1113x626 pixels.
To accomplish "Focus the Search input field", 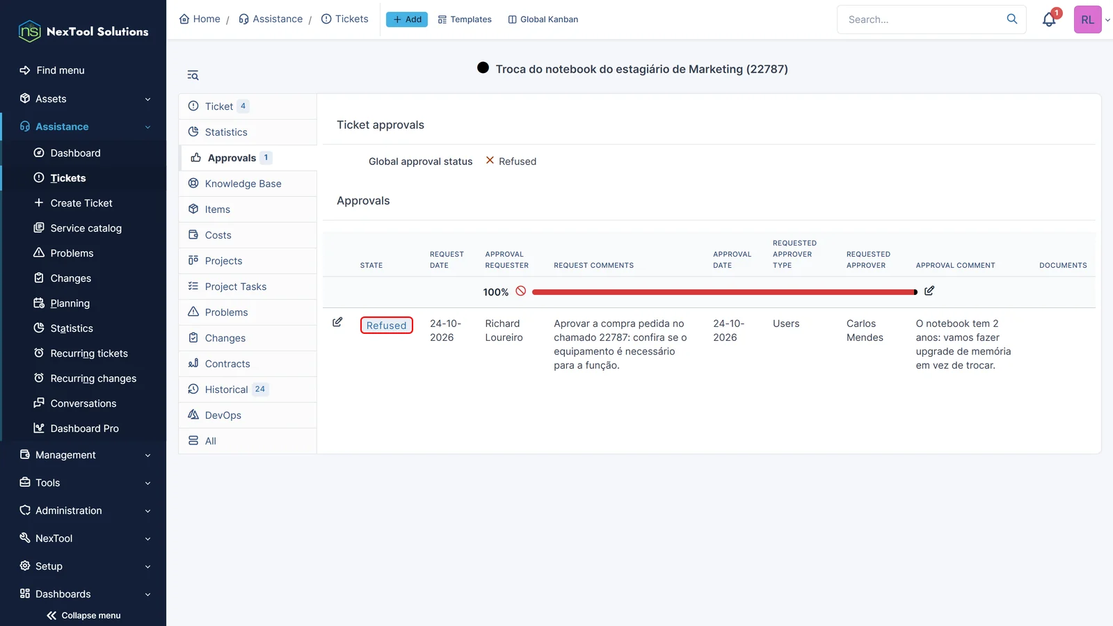I will pyautogui.click(x=922, y=19).
